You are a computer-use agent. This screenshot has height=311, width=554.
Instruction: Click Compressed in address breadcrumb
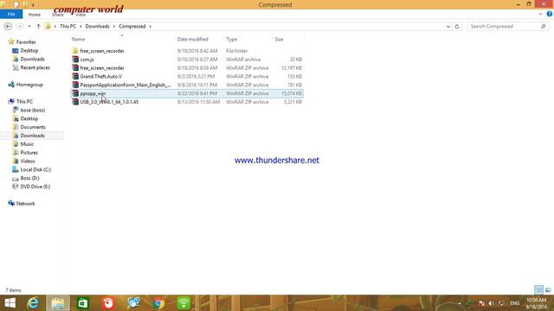click(132, 27)
